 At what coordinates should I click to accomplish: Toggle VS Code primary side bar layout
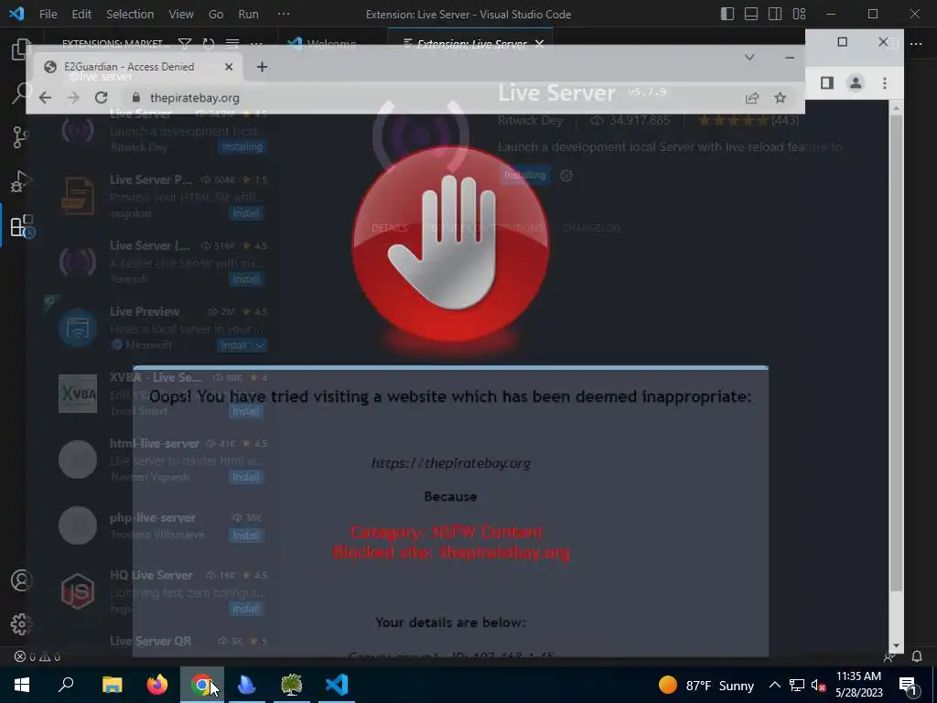point(727,14)
